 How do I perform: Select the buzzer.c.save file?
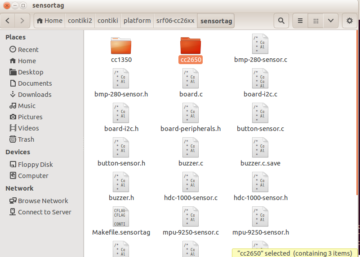tap(260, 152)
